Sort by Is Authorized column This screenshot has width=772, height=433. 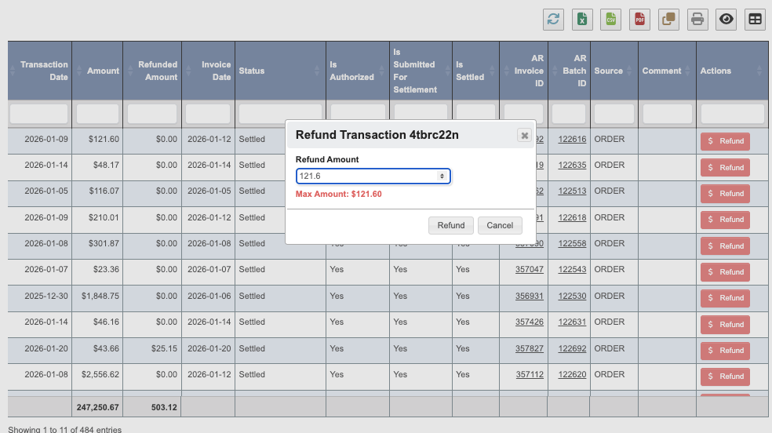(x=358, y=71)
